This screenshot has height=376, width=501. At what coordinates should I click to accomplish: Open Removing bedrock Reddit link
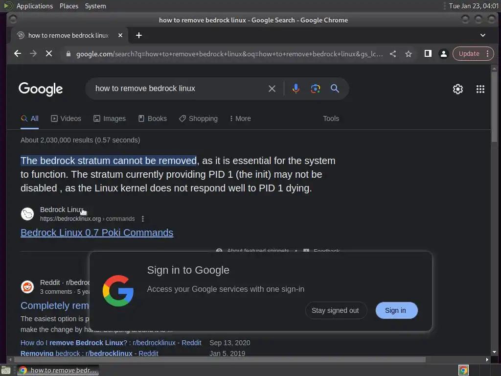tap(90, 353)
